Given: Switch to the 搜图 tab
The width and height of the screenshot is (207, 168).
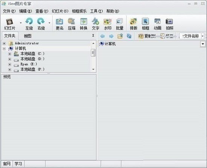Looking at the screenshot, I should point(27,36).
